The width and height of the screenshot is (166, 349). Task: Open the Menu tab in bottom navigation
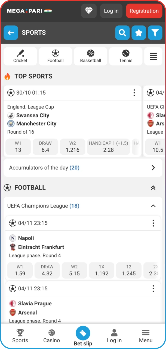[146, 336]
